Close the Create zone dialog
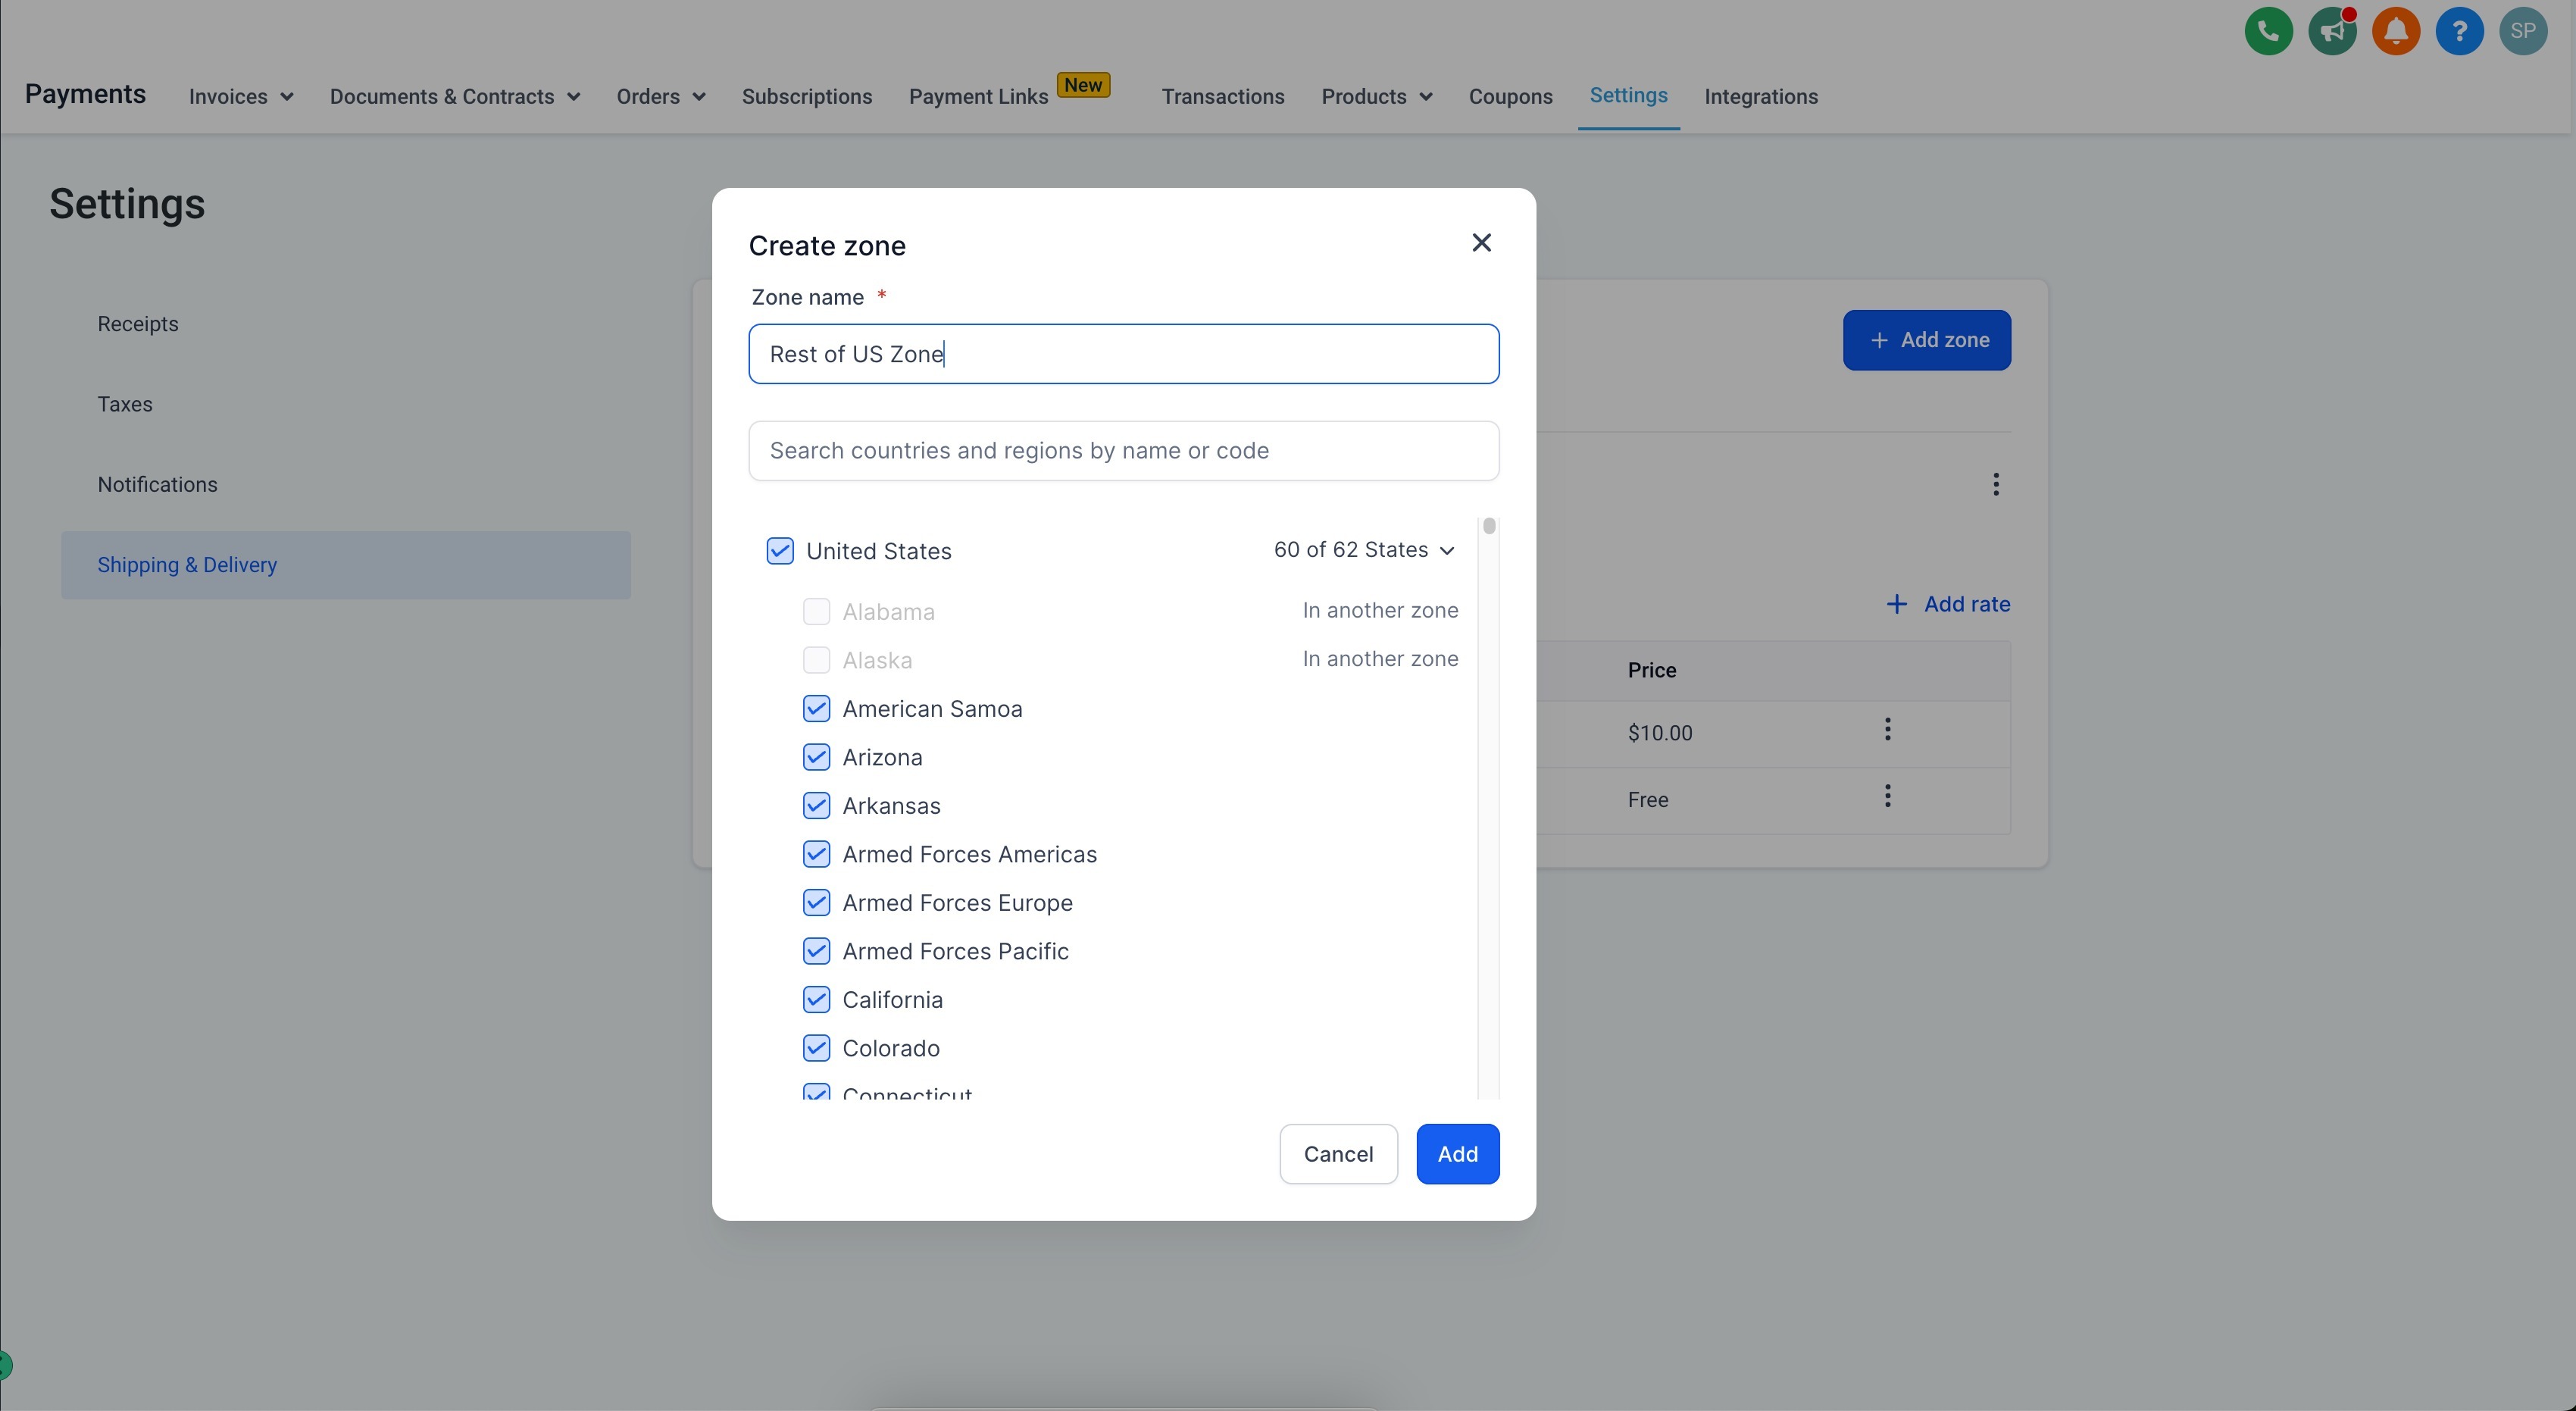The width and height of the screenshot is (2576, 1411). coord(1481,243)
